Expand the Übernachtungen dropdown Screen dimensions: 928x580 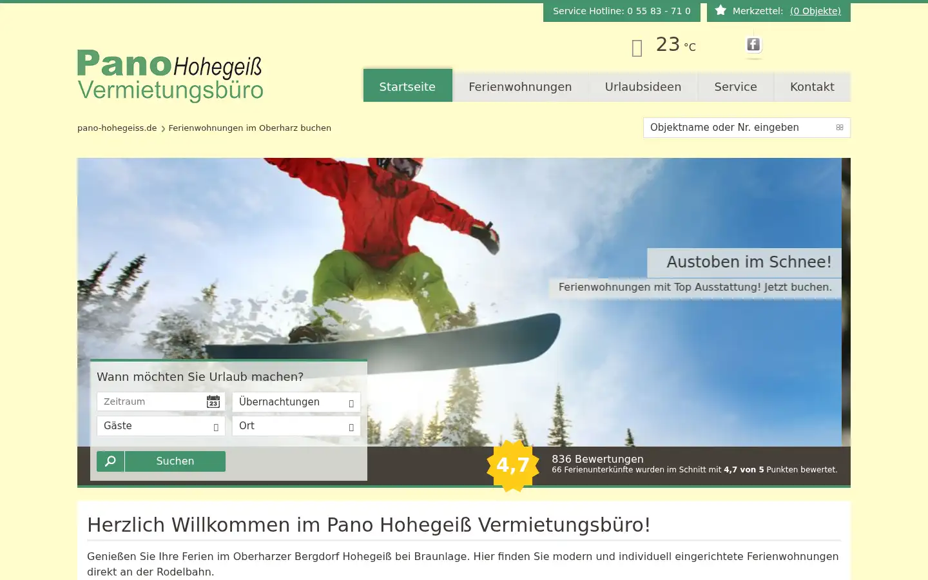296,402
